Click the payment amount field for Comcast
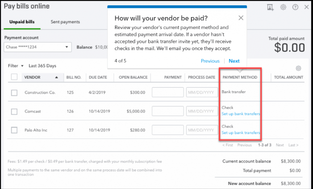Viewport: 313px width, 189px height. click(x=168, y=111)
